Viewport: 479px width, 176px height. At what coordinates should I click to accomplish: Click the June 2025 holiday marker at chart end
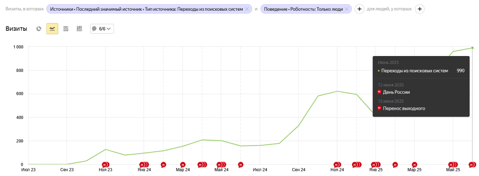click(x=472, y=165)
